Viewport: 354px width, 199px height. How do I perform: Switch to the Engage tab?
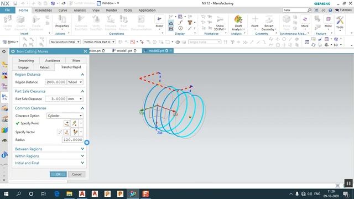coord(23,67)
